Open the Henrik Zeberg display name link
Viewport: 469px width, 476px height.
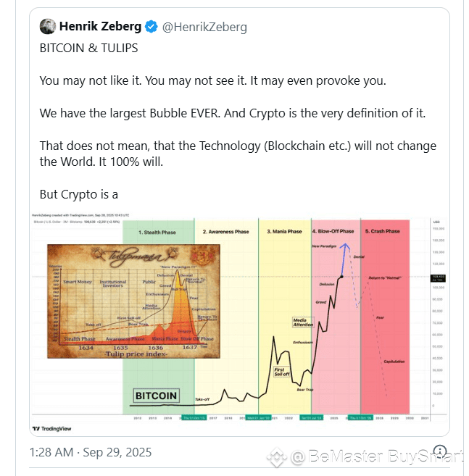click(x=101, y=26)
